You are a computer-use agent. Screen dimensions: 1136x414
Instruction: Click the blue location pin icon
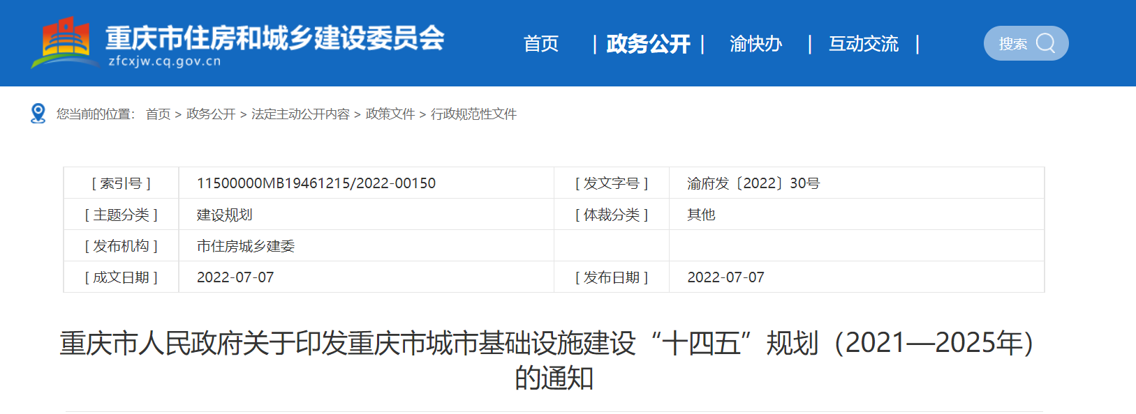[38, 113]
